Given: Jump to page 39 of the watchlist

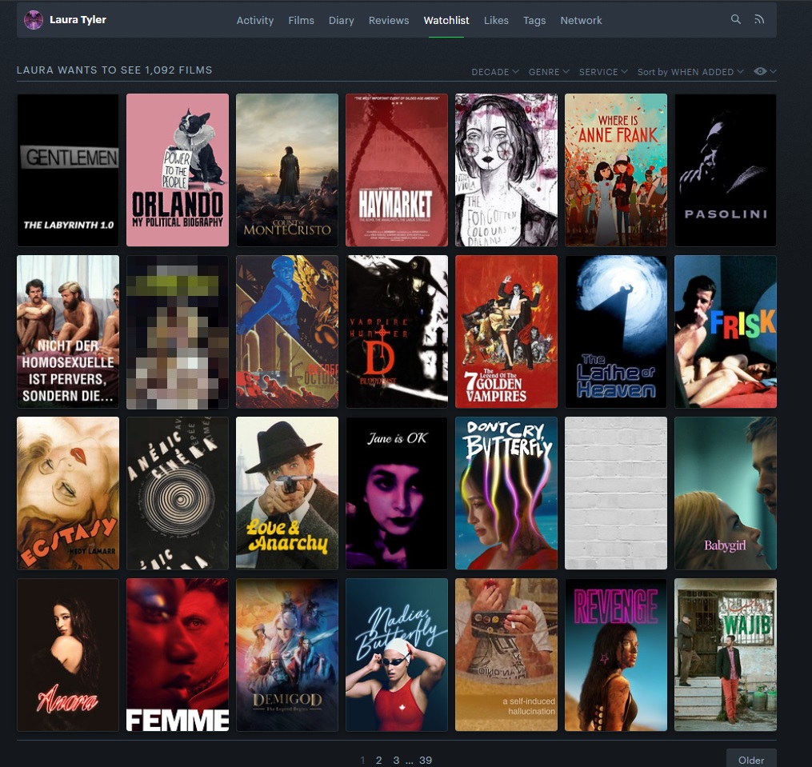Looking at the screenshot, I should 426,760.
